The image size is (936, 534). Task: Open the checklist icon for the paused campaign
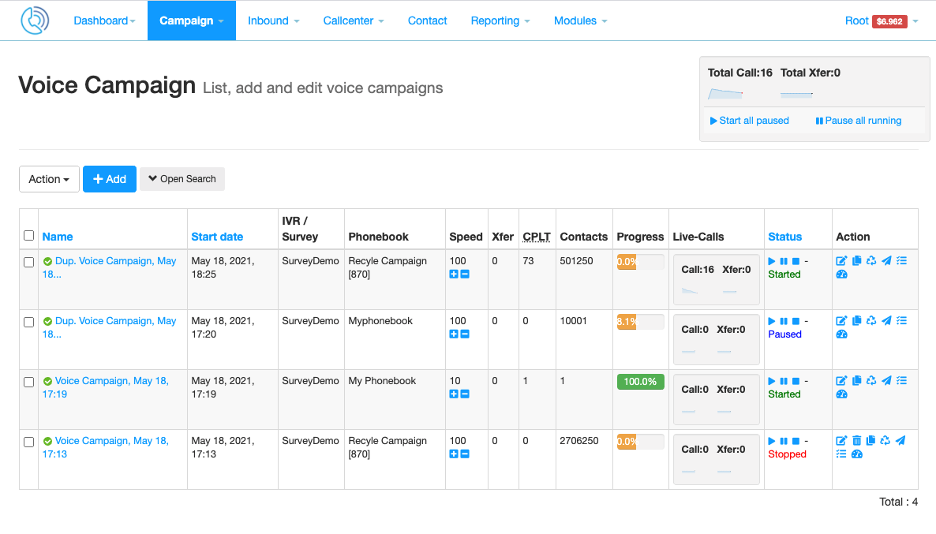coord(901,320)
